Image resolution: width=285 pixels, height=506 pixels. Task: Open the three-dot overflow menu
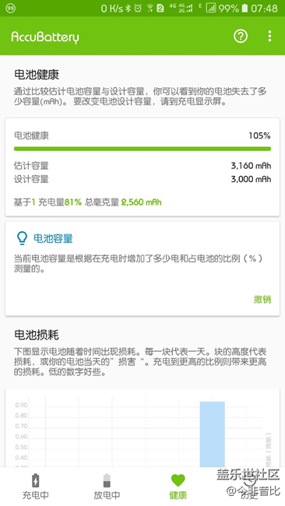[x=269, y=36]
